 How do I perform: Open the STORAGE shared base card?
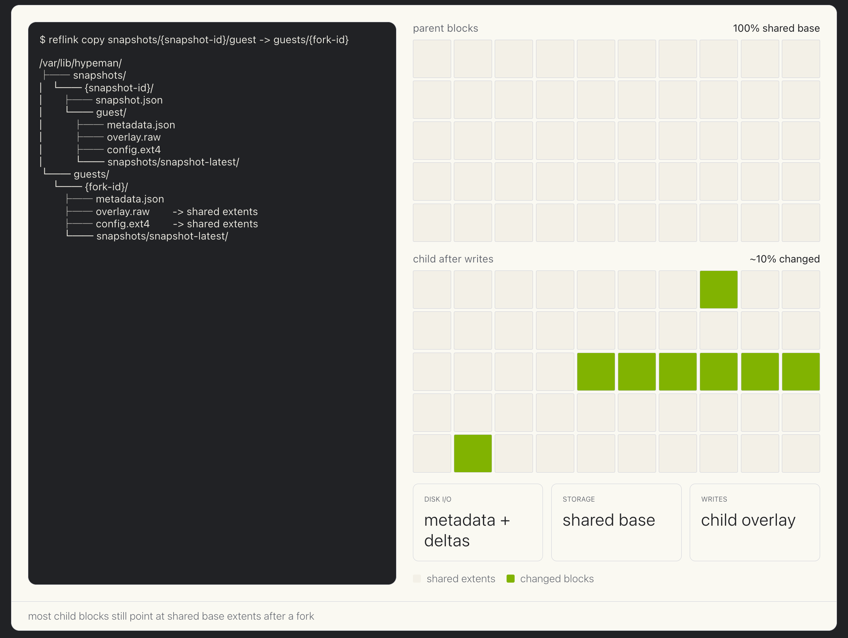[x=616, y=522]
